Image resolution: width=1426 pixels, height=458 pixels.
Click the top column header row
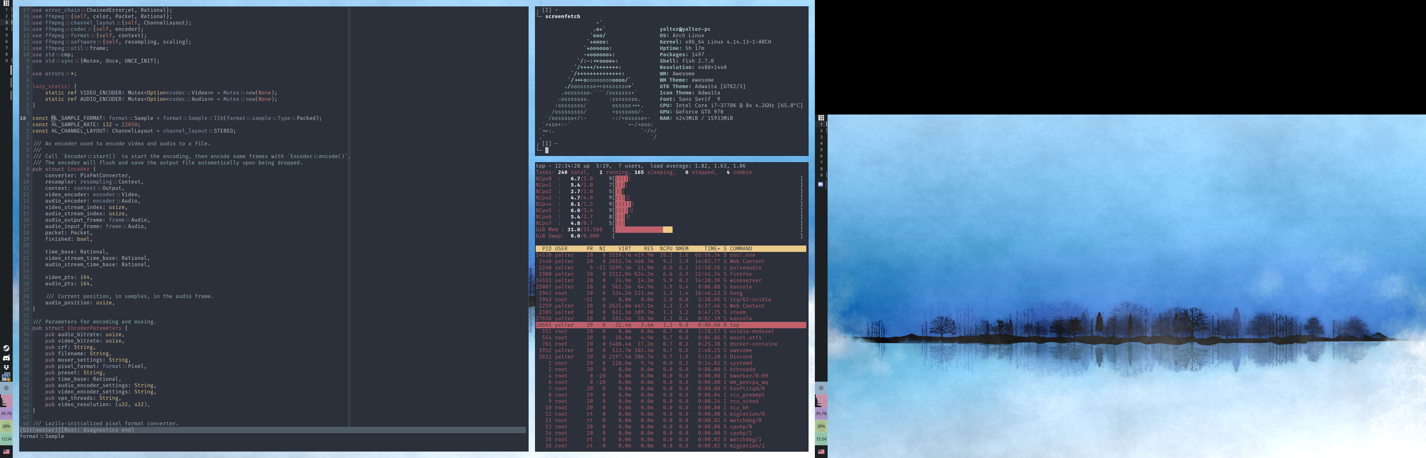pyautogui.click(x=670, y=248)
